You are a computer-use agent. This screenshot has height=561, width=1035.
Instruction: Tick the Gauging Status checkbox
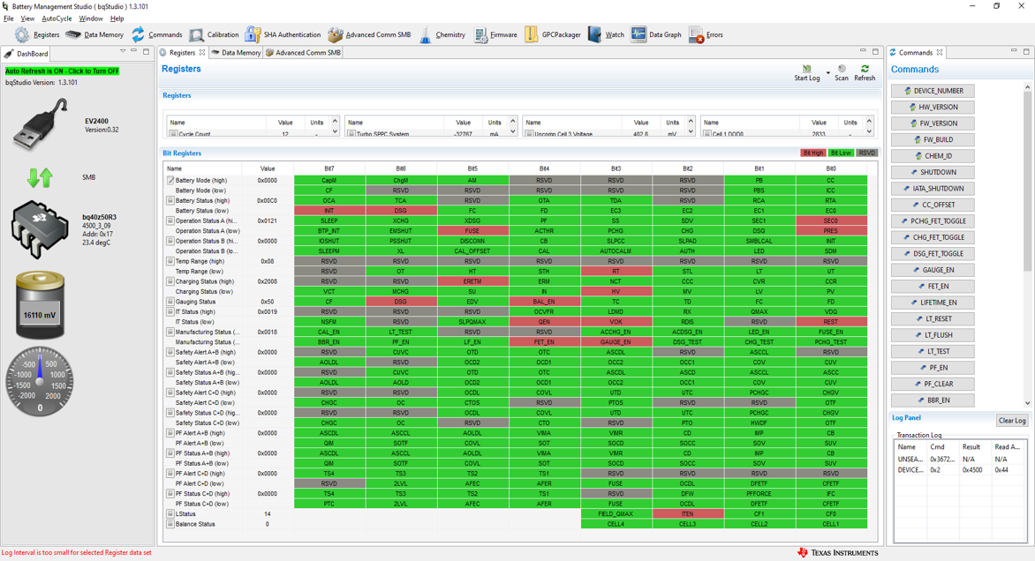170,302
